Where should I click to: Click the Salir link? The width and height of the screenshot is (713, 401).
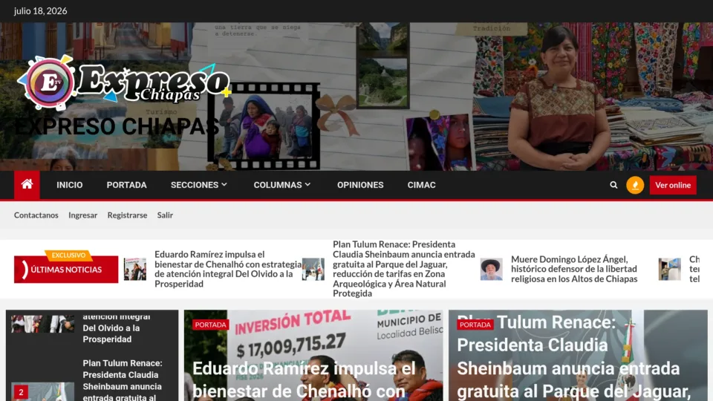point(165,215)
